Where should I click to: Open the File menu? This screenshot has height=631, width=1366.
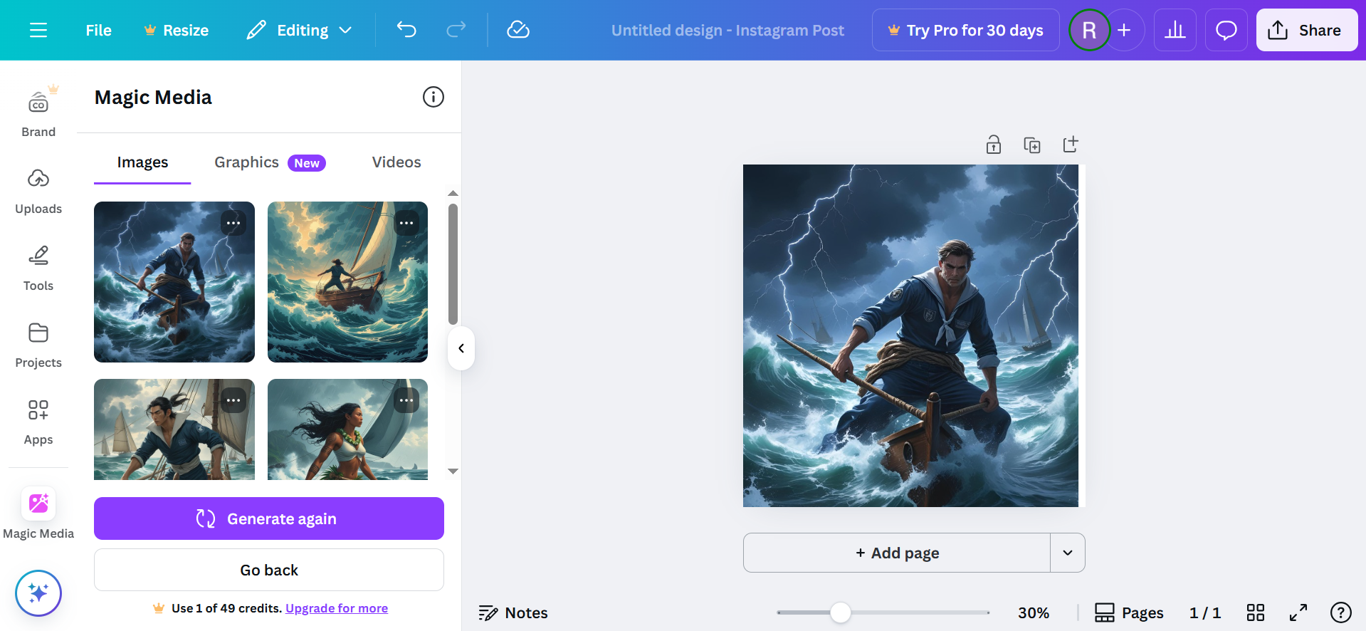click(98, 30)
